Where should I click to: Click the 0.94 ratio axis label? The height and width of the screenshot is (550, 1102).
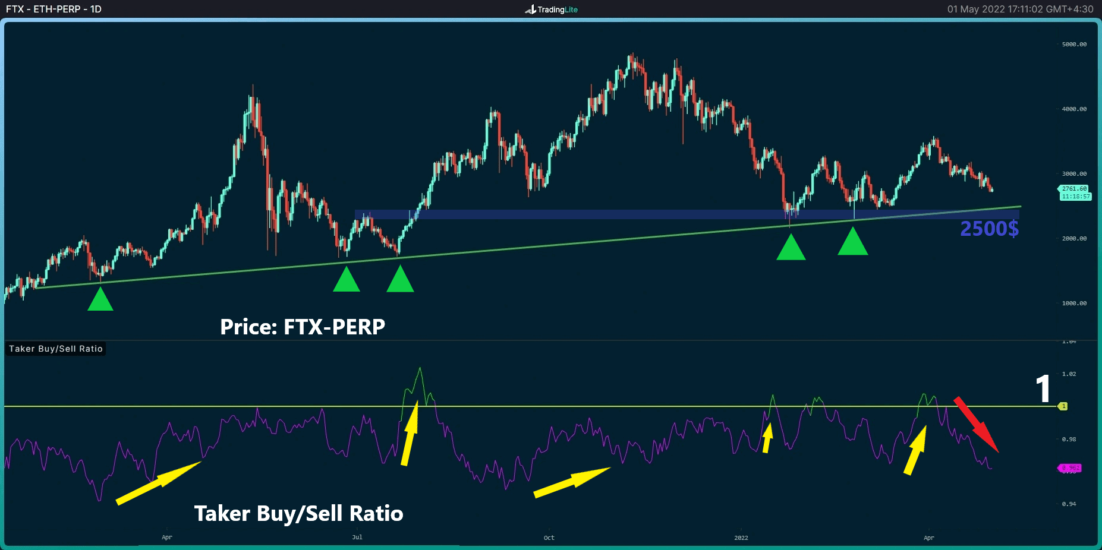tap(1069, 504)
